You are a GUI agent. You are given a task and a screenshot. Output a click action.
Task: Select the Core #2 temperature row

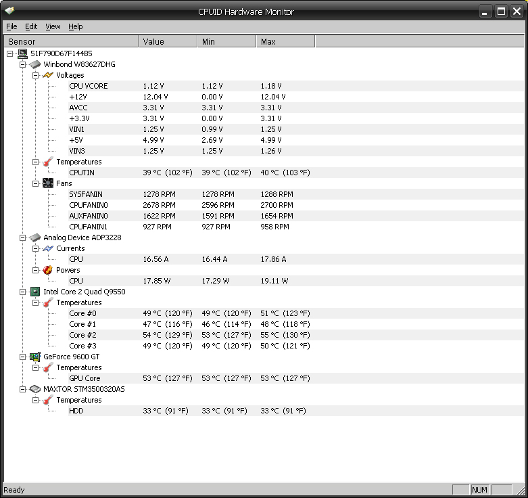(x=296, y=335)
